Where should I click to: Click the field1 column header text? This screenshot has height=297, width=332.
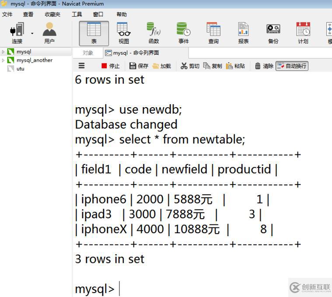96,169
